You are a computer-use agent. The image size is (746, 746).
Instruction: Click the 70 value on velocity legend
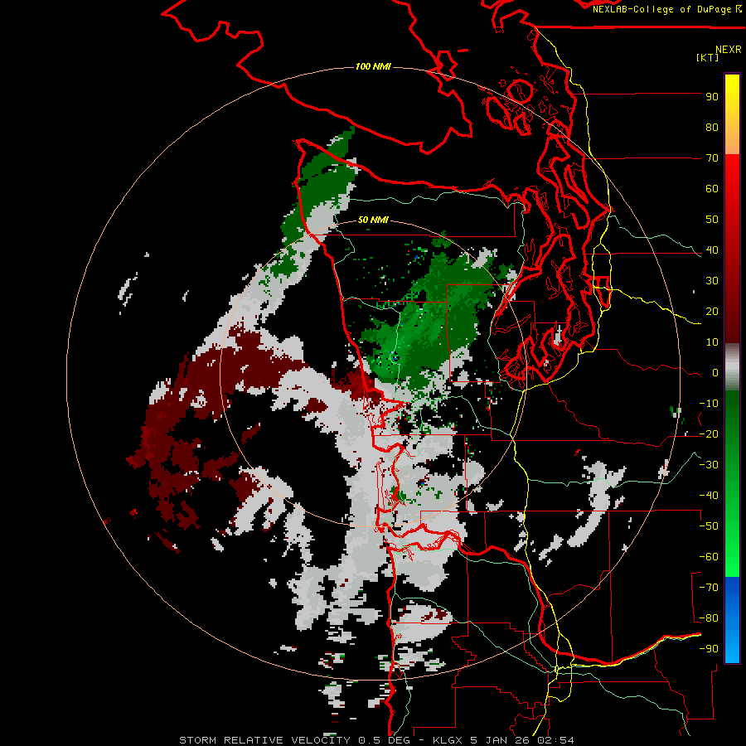click(712, 158)
